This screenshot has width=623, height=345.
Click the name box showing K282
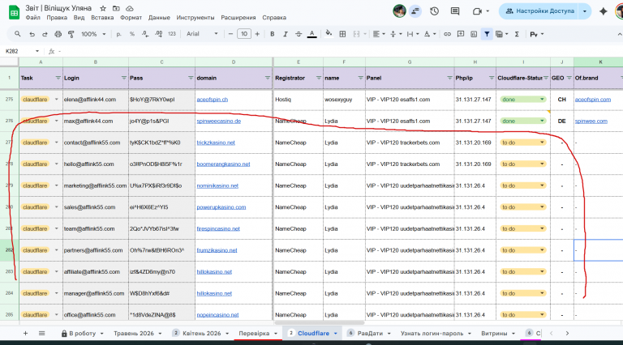point(22,51)
